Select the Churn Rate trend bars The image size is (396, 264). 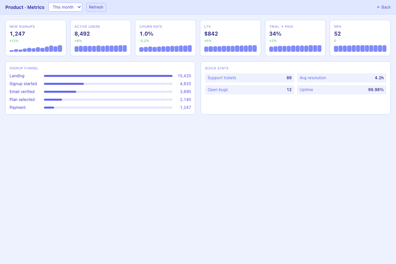(x=165, y=49)
